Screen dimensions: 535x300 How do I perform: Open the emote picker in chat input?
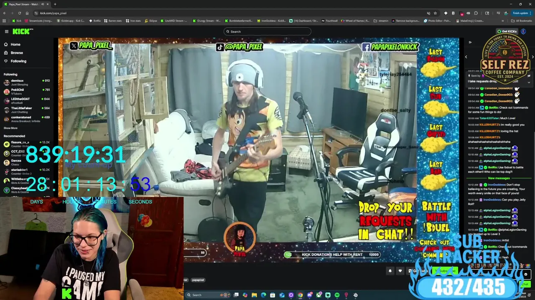(526, 275)
